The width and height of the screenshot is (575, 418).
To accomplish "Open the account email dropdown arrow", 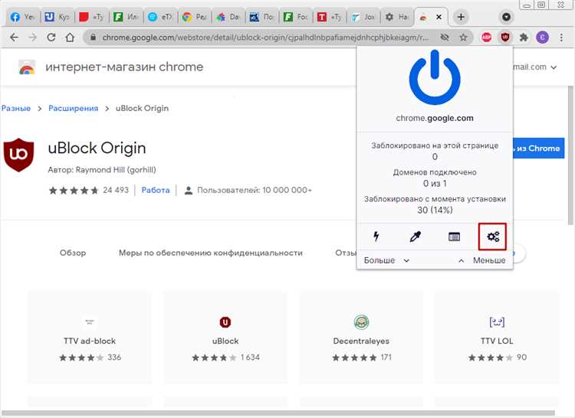I will [554, 67].
